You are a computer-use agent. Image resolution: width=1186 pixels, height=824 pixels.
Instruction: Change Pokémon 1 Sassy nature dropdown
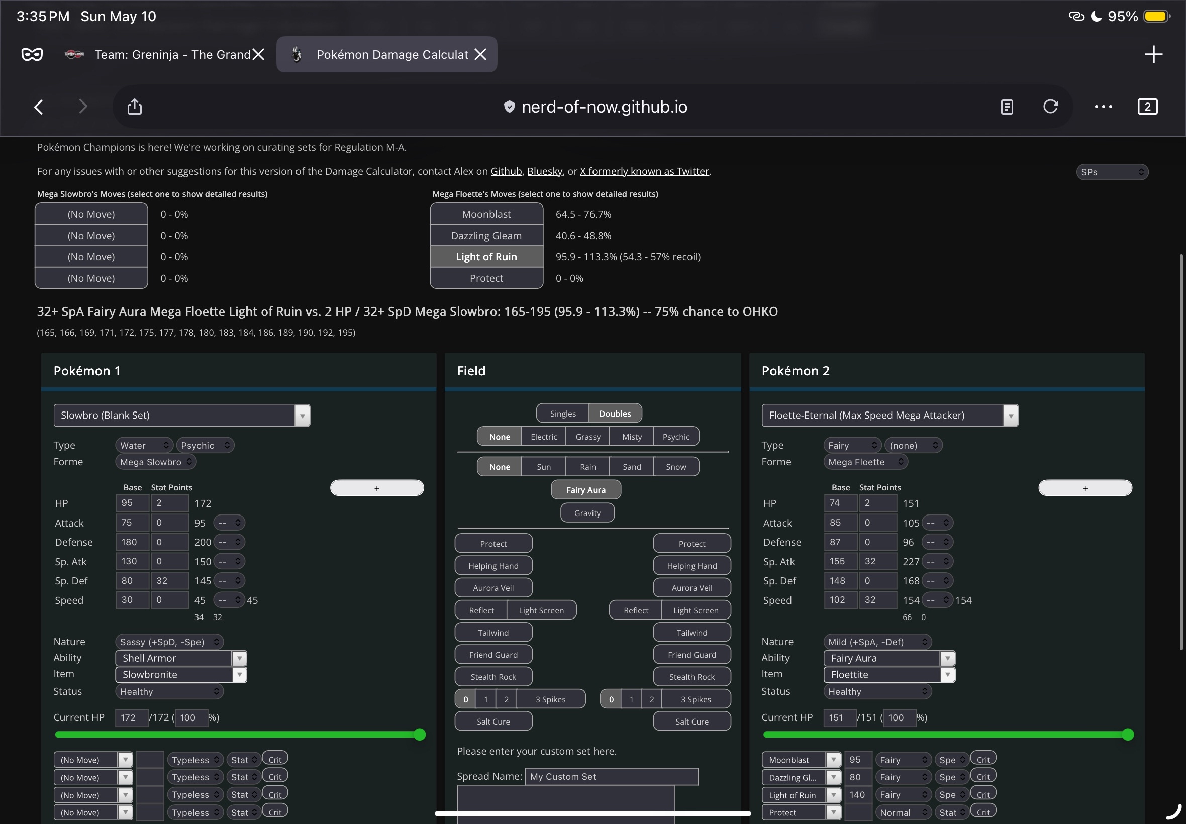tap(169, 642)
